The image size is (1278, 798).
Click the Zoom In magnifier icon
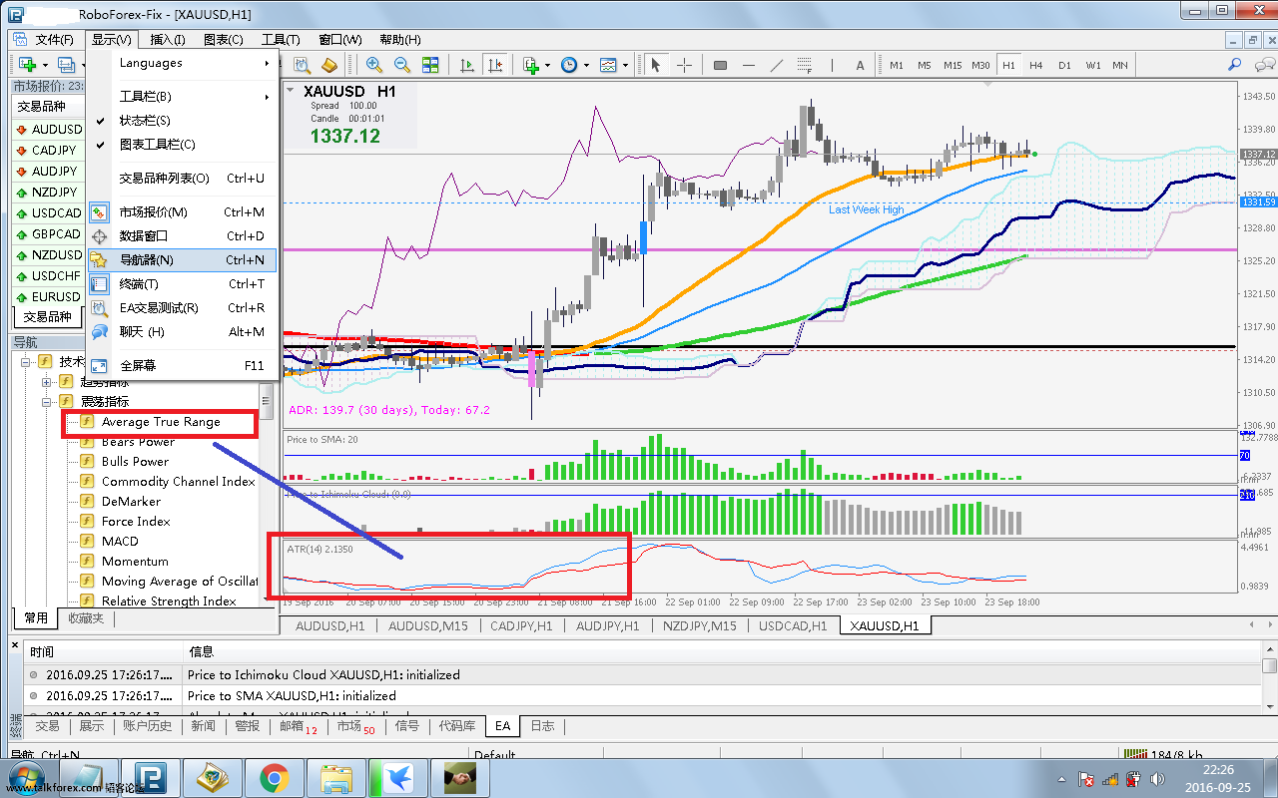coord(374,65)
